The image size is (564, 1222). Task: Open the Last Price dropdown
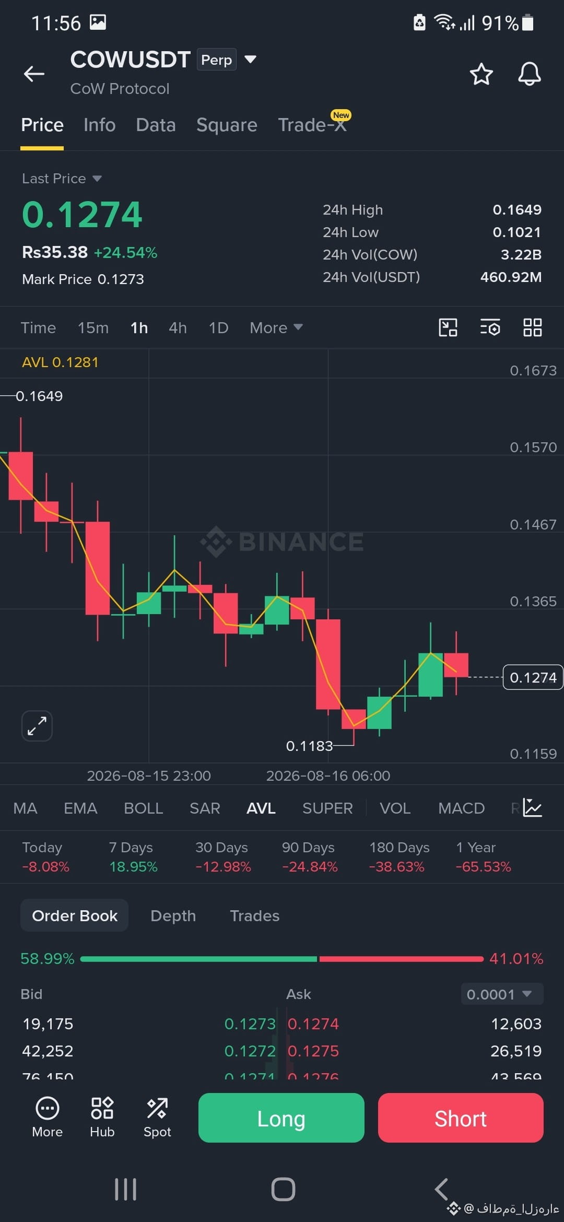coord(62,179)
